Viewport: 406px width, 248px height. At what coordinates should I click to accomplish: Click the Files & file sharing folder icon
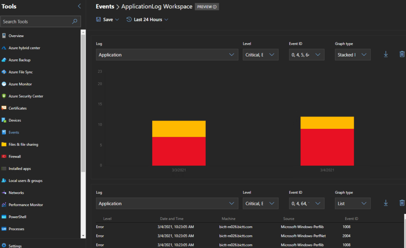coord(4,144)
